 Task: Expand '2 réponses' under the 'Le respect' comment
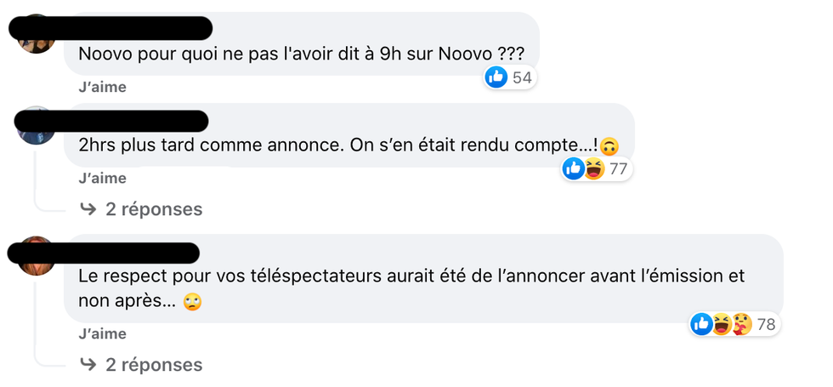click(x=153, y=365)
